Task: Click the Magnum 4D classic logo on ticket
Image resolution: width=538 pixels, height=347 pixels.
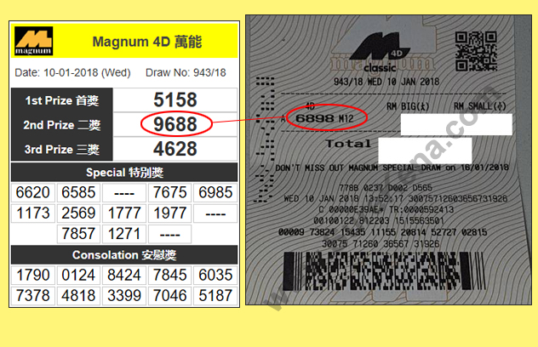Action: (381, 52)
